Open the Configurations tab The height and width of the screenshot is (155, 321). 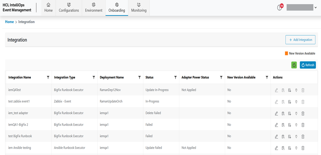69,8
